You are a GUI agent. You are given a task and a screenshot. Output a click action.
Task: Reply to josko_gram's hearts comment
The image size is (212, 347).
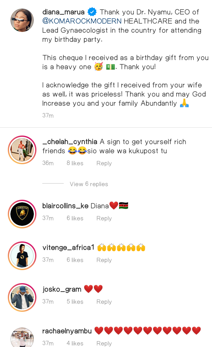[x=104, y=302]
